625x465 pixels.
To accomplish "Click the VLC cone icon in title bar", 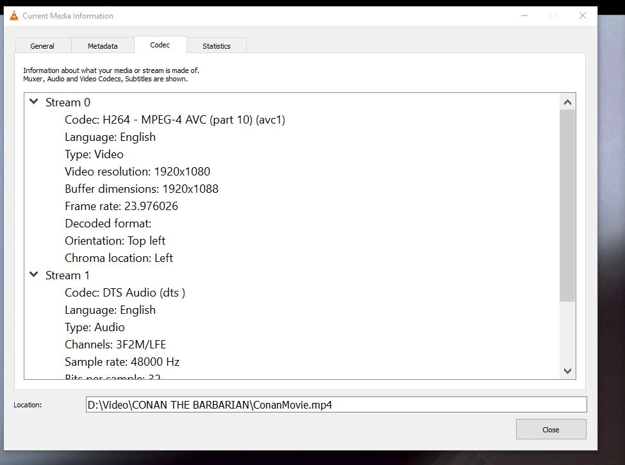I will 14,15.
